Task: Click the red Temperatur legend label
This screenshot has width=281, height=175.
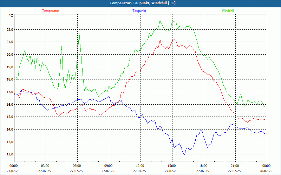Action: tap(51, 10)
